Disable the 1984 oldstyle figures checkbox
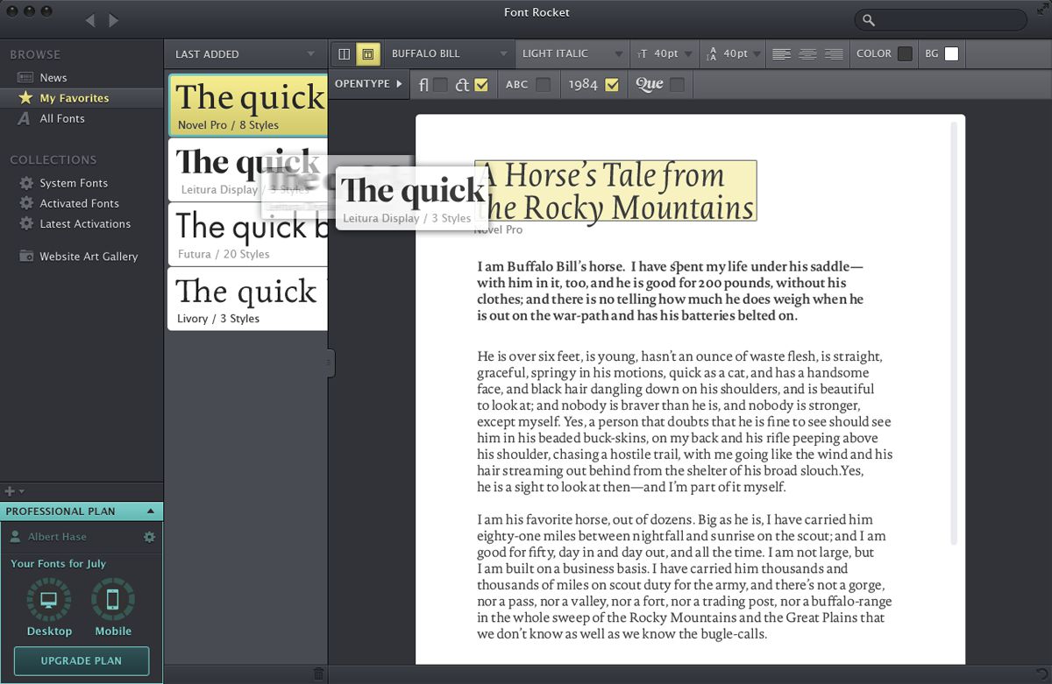 [612, 85]
